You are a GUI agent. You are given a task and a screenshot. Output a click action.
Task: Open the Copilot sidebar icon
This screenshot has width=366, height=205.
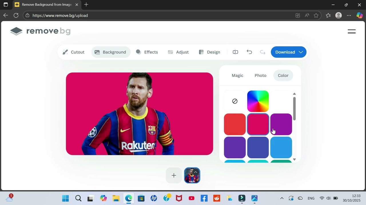[359, 15]
